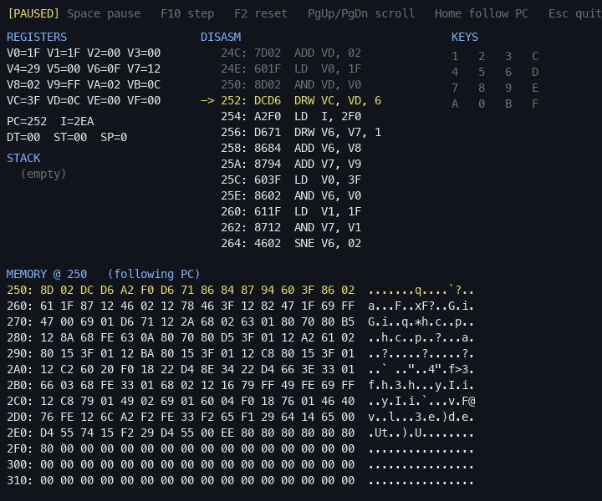Click the SP=0 stack pointer value
This screenshot has width=602, height=501.
tap(114, 137)
